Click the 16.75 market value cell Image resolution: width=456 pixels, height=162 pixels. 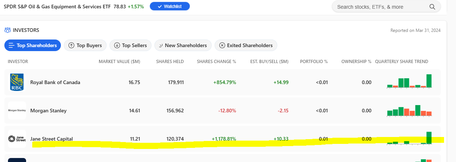coord(134,82)
